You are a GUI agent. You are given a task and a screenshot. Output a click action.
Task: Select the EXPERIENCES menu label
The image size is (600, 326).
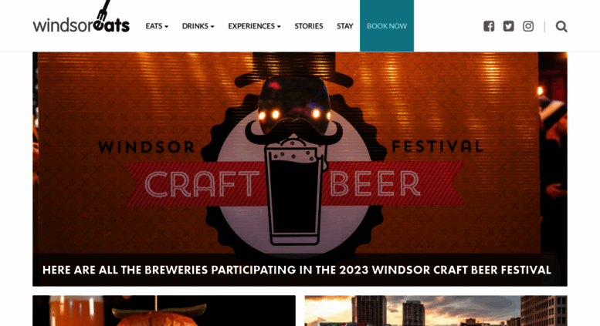pos(252,26)
